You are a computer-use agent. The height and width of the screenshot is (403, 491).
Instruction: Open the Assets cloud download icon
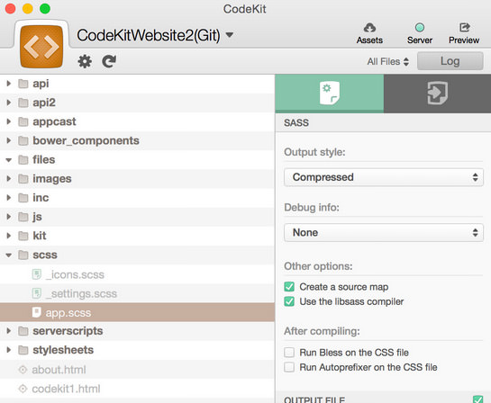[369, 28]
